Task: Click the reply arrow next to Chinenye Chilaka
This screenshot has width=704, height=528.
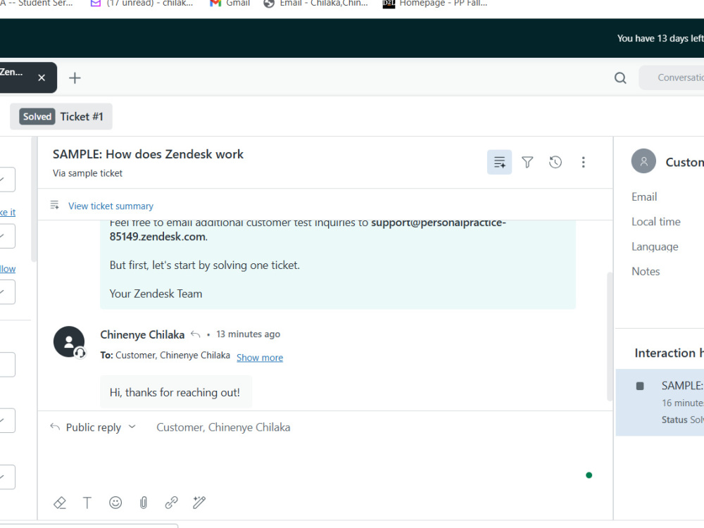Action: click(x=195, y=334)
